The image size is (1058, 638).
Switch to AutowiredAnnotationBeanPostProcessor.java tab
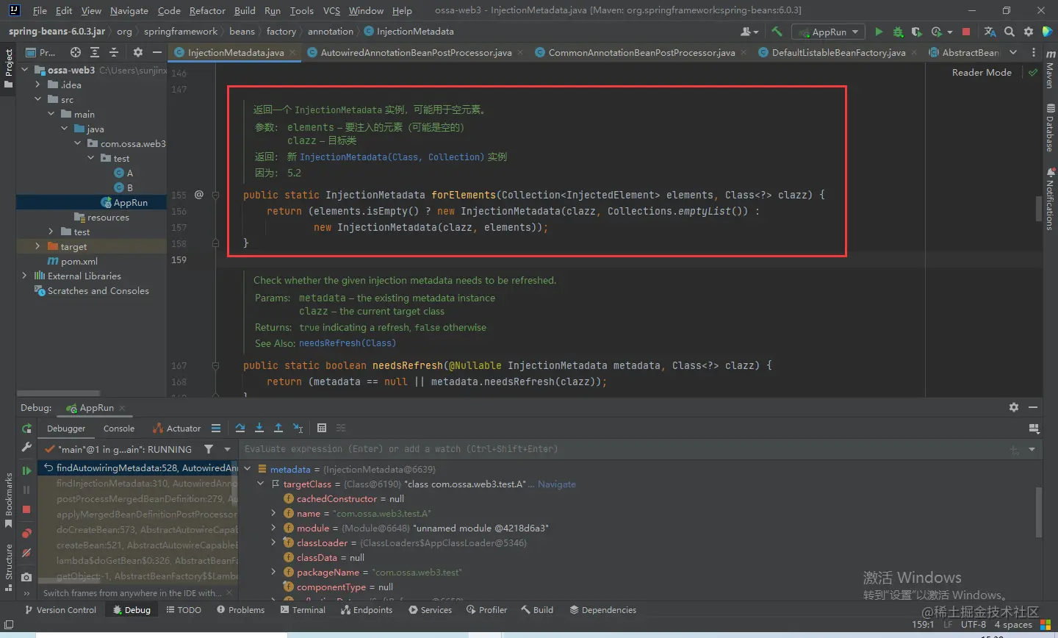[416, 52]
